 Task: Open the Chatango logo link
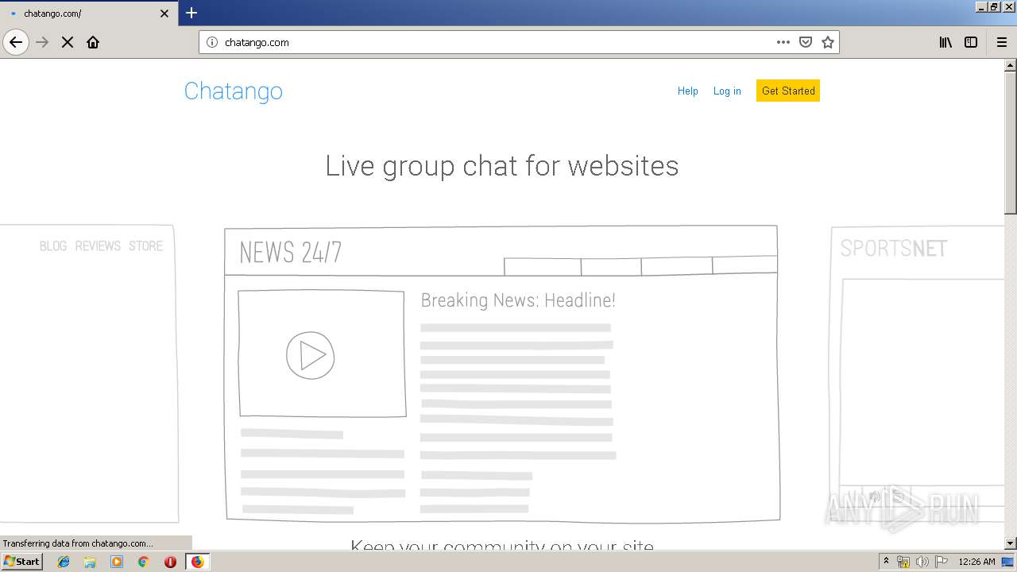point(234,91)
